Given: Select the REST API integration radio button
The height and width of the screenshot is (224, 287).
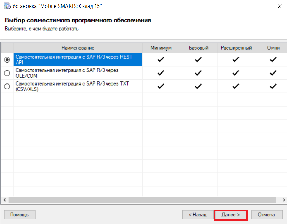Looking at the screenshot, I should point(7,60).
